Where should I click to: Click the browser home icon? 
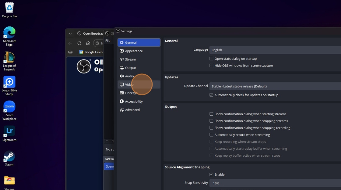click(x=88, y=43)
